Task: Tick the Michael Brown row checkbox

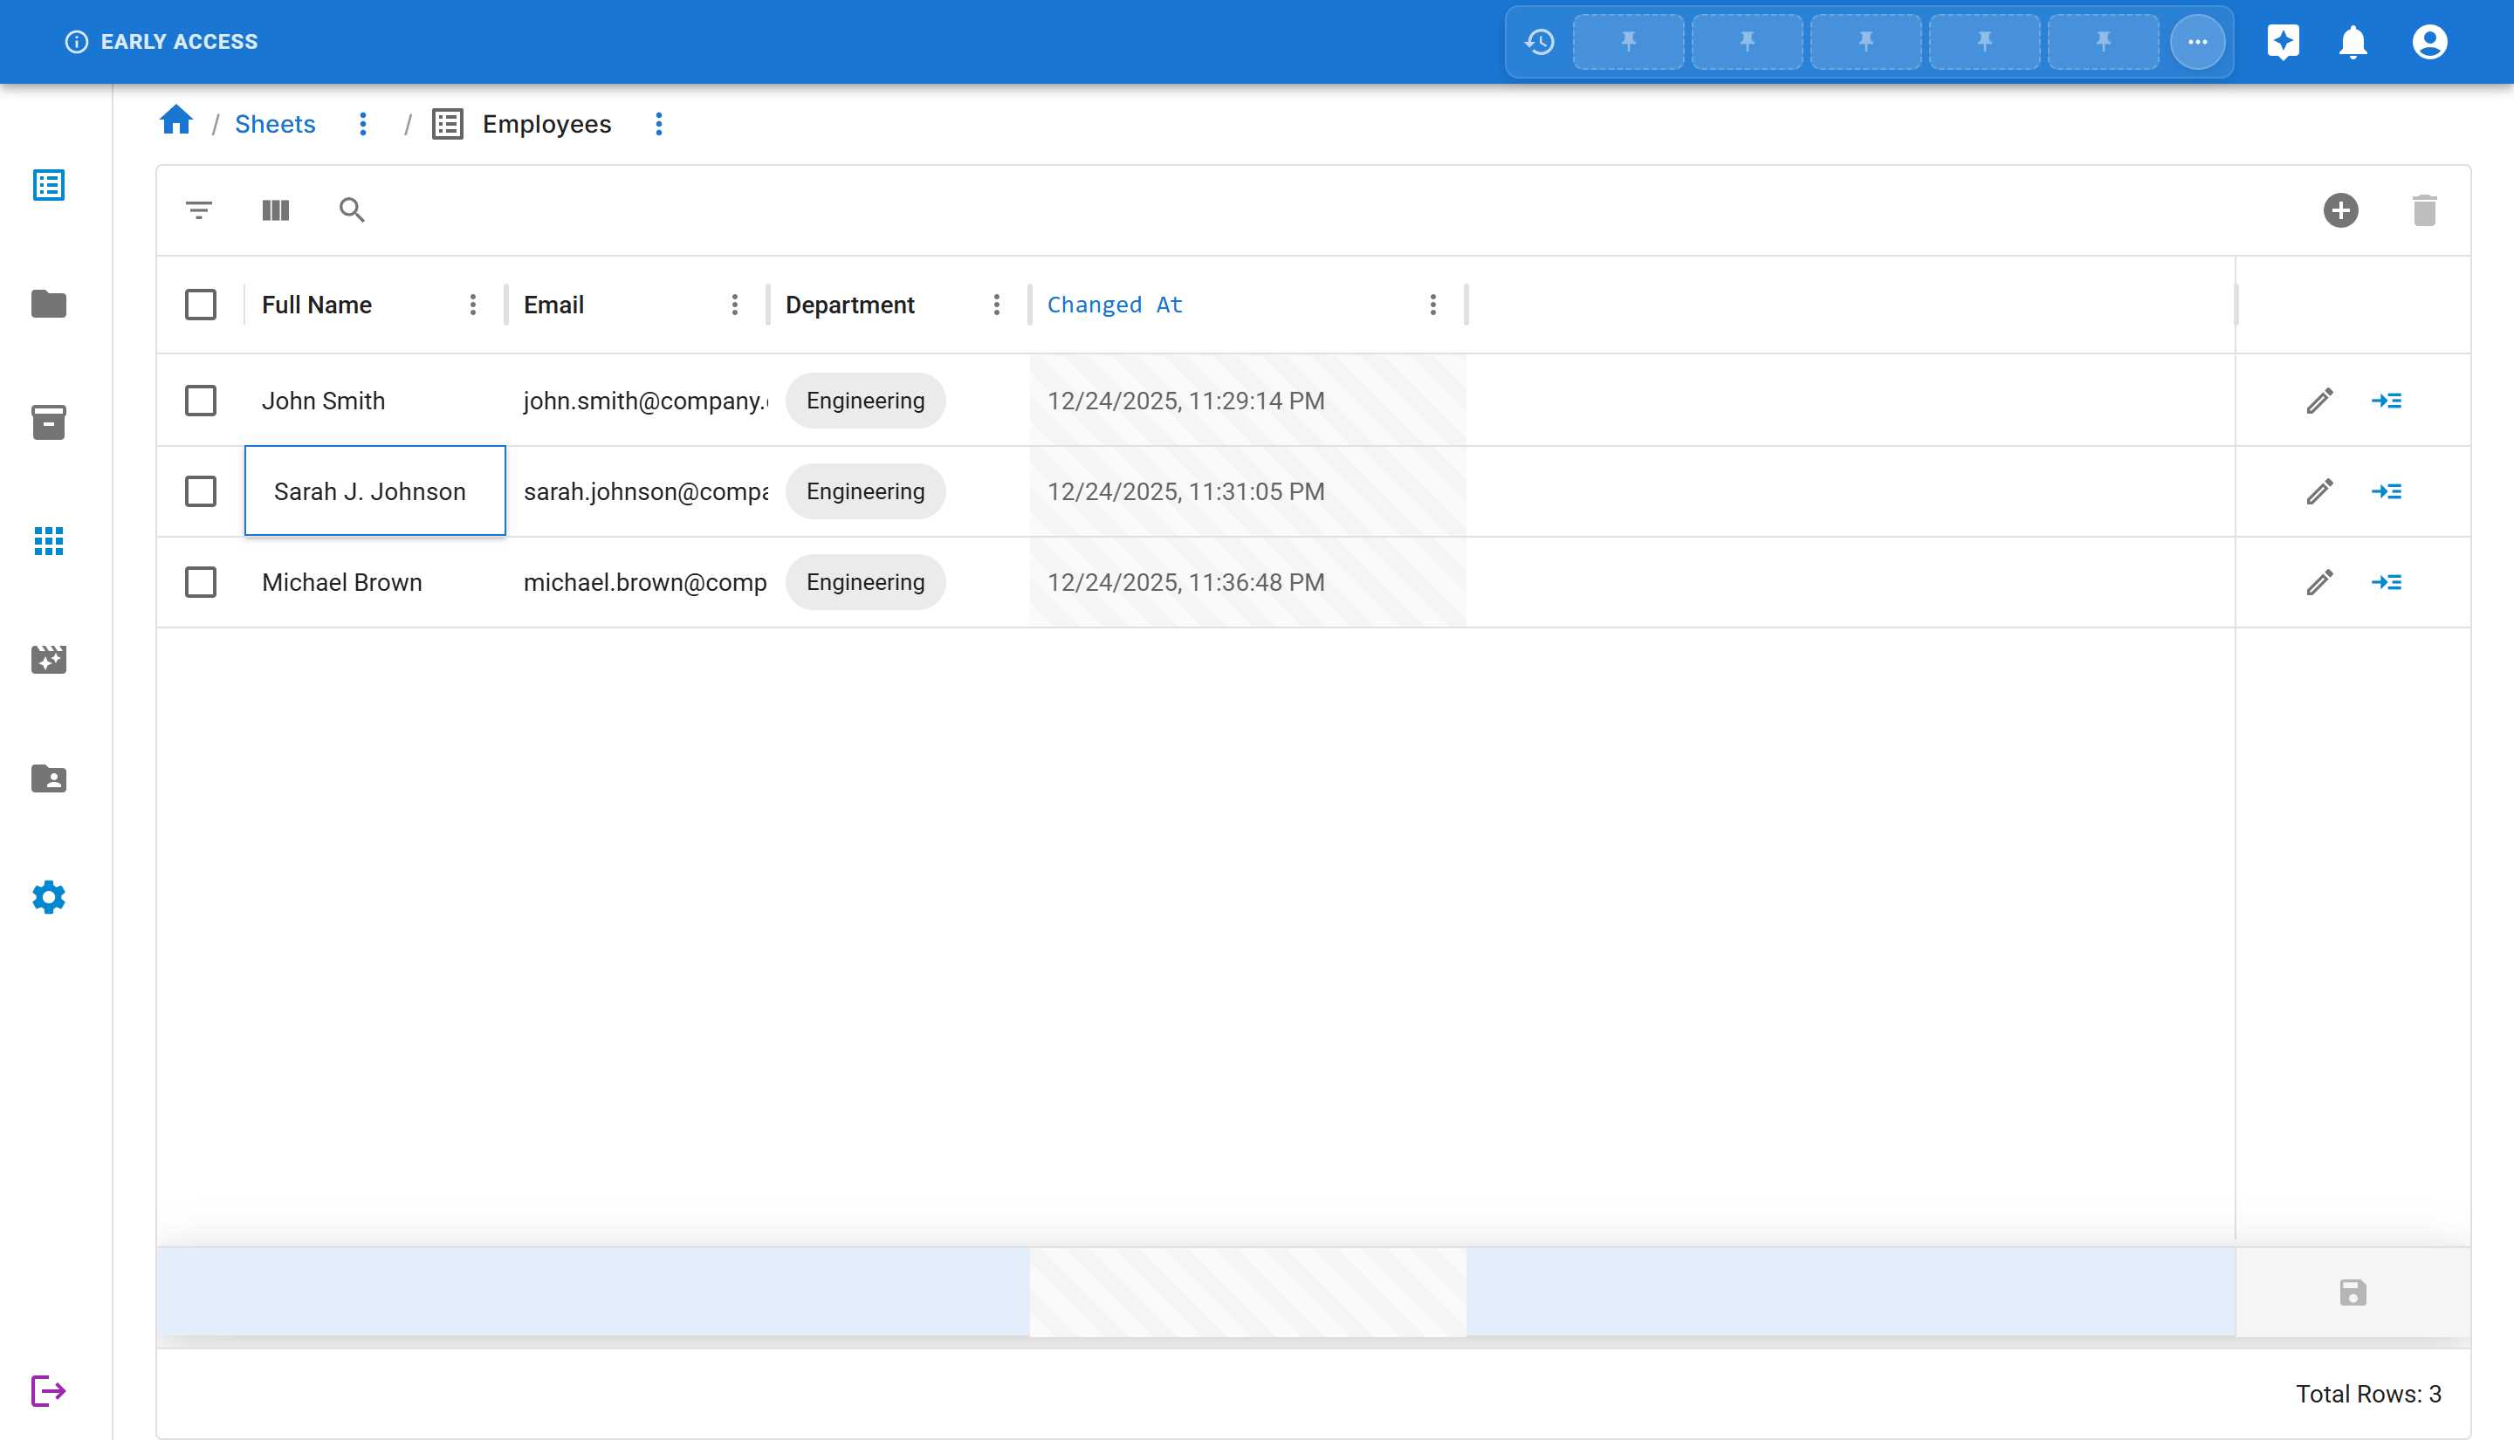Action: click(x=201, y=582)
